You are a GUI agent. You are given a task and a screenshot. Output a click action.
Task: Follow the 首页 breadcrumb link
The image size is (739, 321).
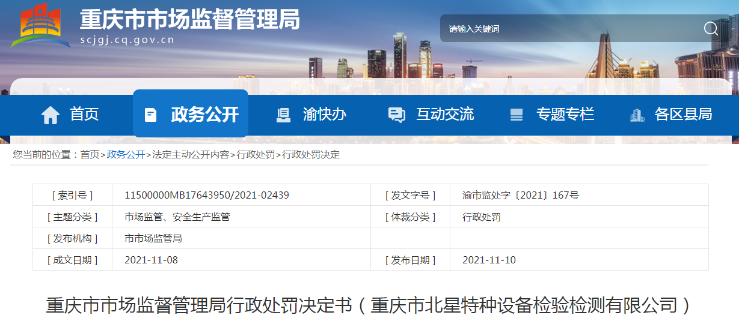(x=90, y=155)
